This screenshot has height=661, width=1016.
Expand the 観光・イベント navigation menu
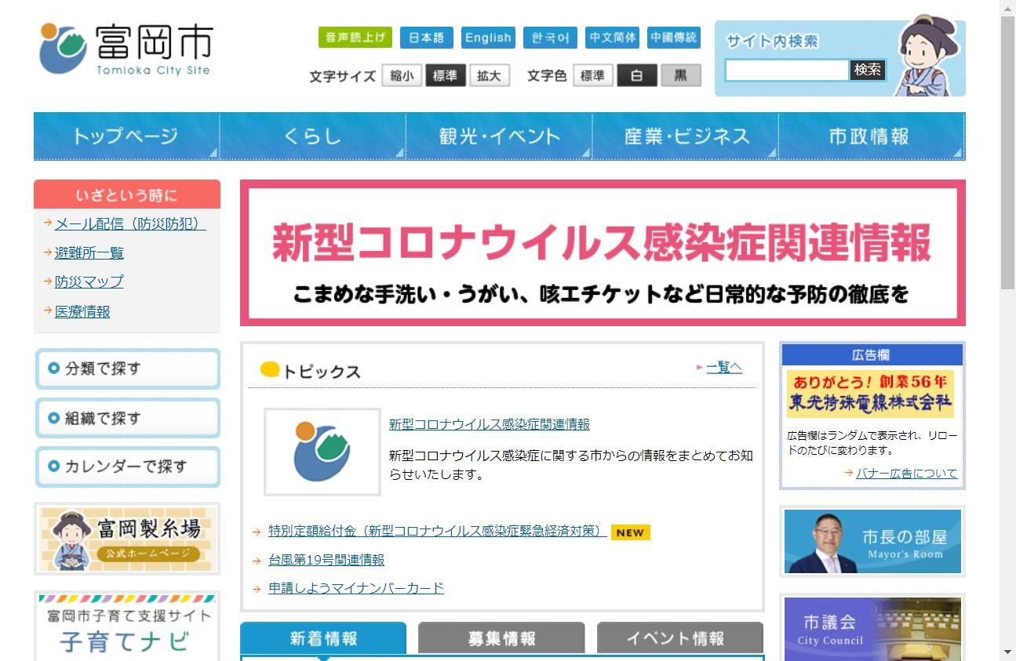(x=499, y=136)
